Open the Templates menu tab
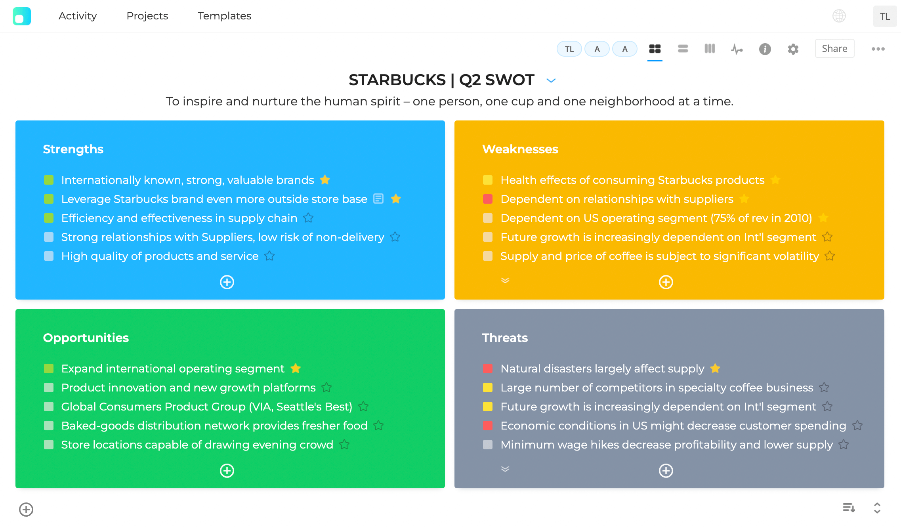Screen dimensions: 901x527 tap(225, 16)
